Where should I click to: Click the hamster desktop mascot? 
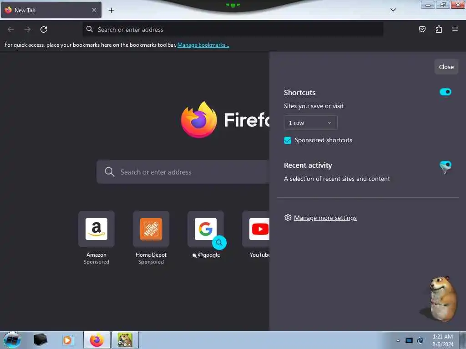coord(440,299)
